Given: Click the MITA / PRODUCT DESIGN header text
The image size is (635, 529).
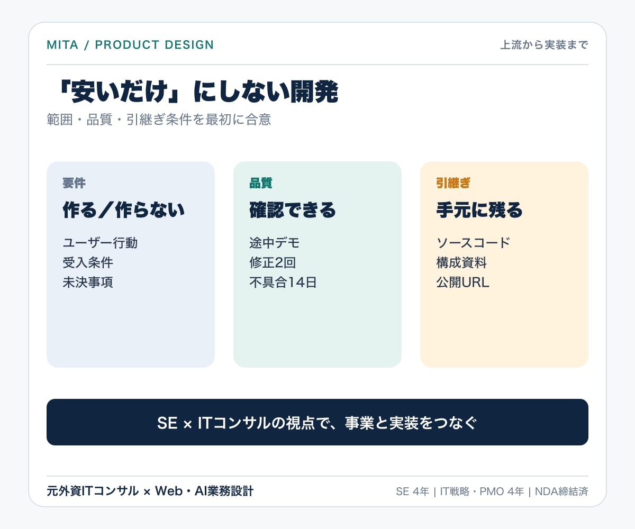Looking at the screenshot, I should pyautogui.click(x=130, y=45).
